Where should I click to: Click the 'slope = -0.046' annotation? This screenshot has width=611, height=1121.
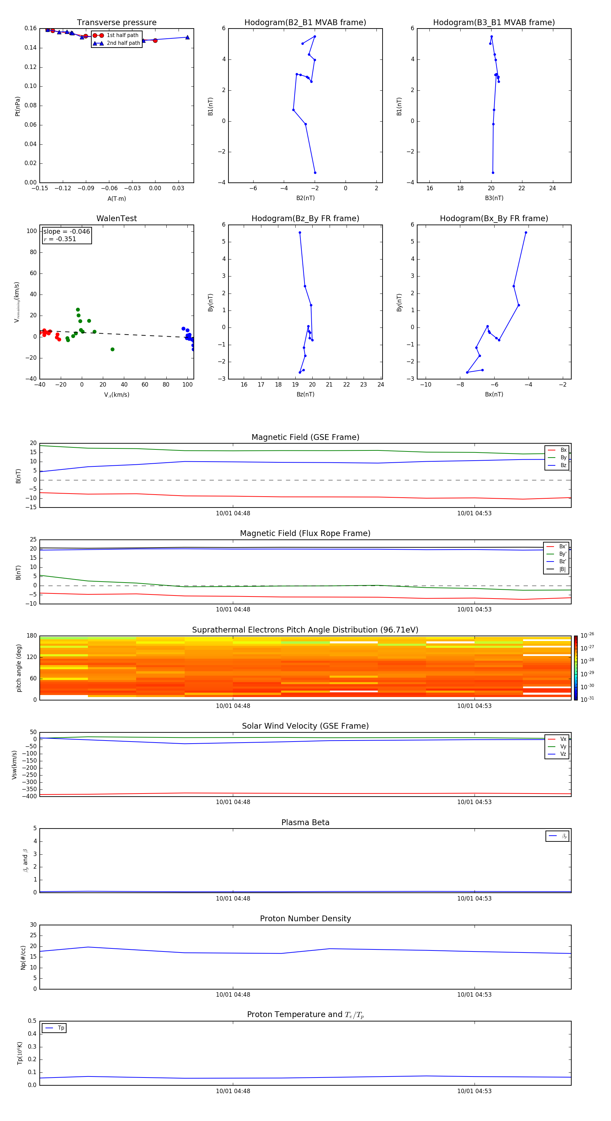point(67,232)
